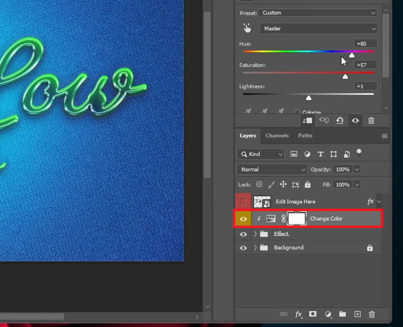Hide the Background group
This screenshot has width=403, height=327.
coord(243,248)
